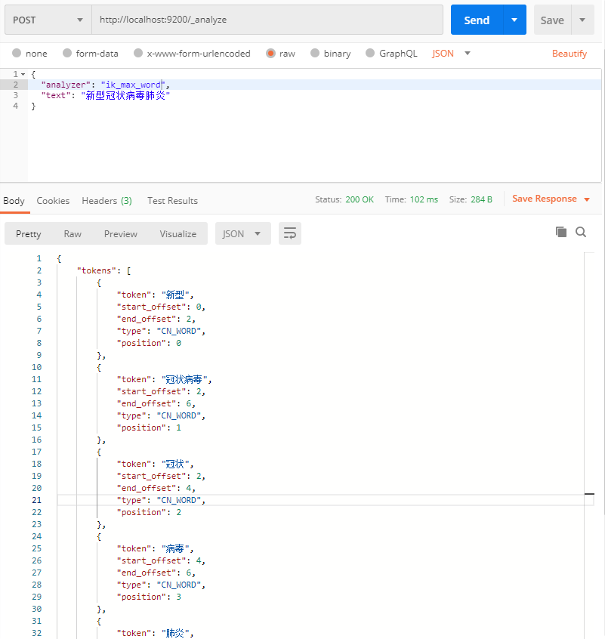Click the token value "冠状"
Image resolution: width=605 pixels, height=639 pixels.
tap(175, 464)
